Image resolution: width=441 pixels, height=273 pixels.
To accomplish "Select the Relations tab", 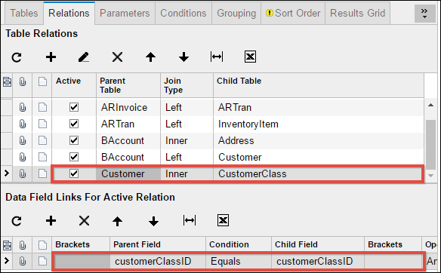I will pyautogui.click(x=69, y=14).
